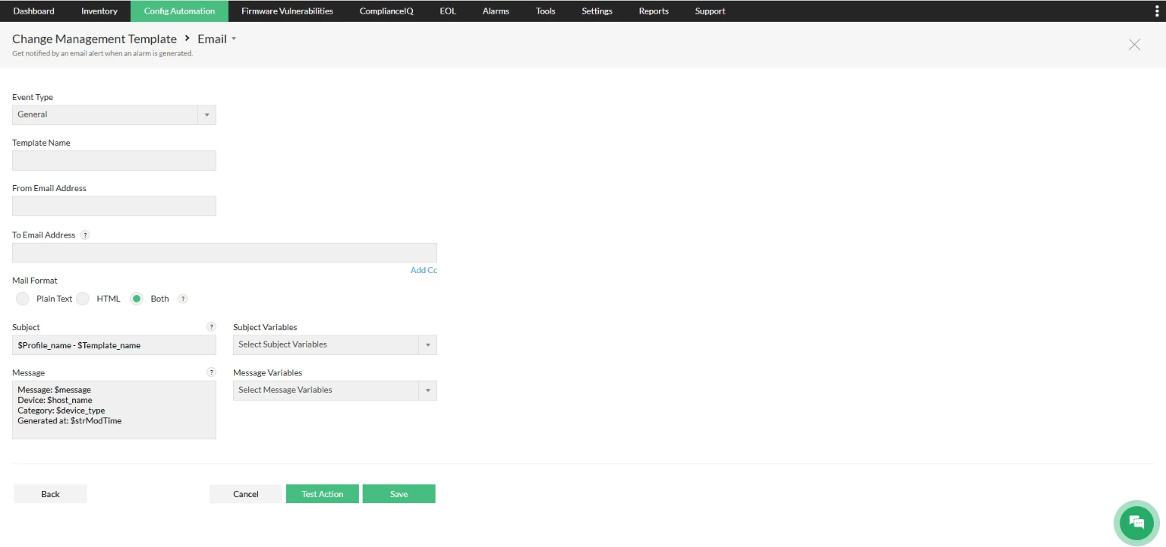Click the help icon beside Mail Format Both option
Image resolution: width=1166 pixels, height=547 pixels.
182,299
